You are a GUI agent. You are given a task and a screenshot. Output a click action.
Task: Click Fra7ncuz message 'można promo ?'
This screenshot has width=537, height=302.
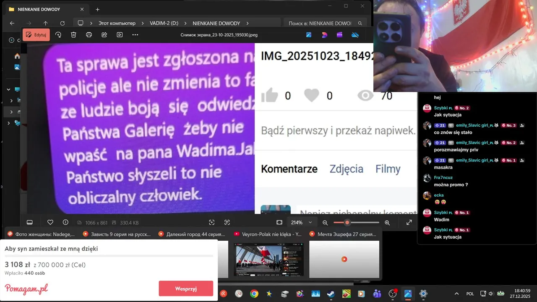(451, 185)
